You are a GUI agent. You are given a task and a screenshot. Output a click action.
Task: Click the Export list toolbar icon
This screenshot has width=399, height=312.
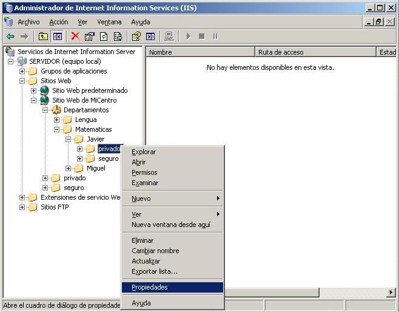pyautogui.click(x=118, y=36)
